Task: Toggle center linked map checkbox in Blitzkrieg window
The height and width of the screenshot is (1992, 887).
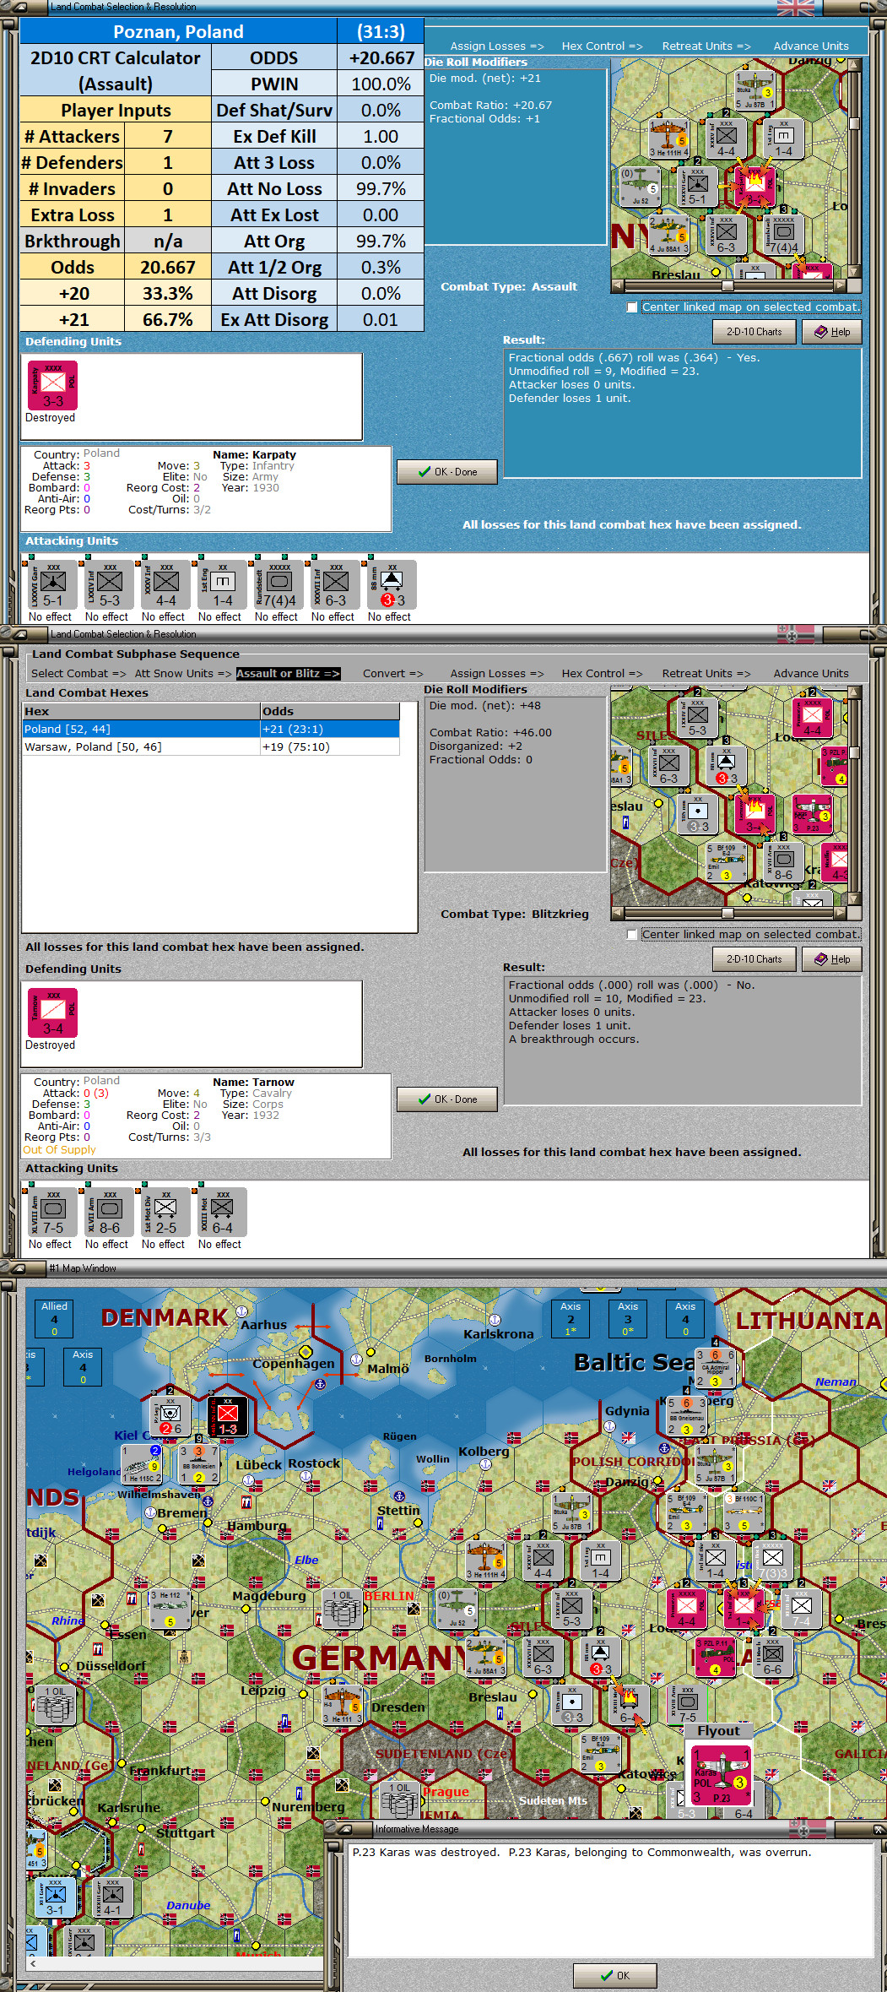Action: (632, 935)
